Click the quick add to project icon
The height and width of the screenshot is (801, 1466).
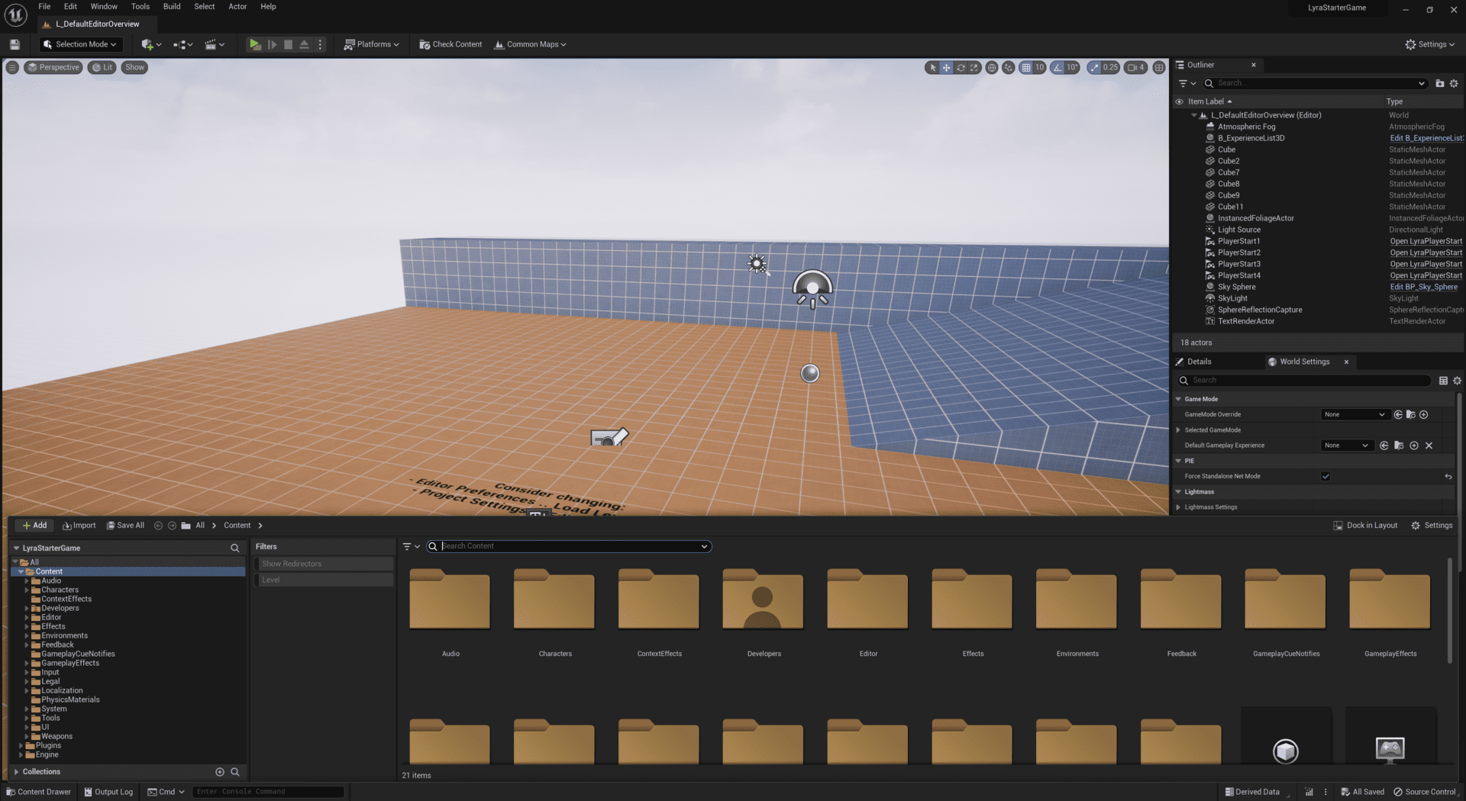(150, 45)
